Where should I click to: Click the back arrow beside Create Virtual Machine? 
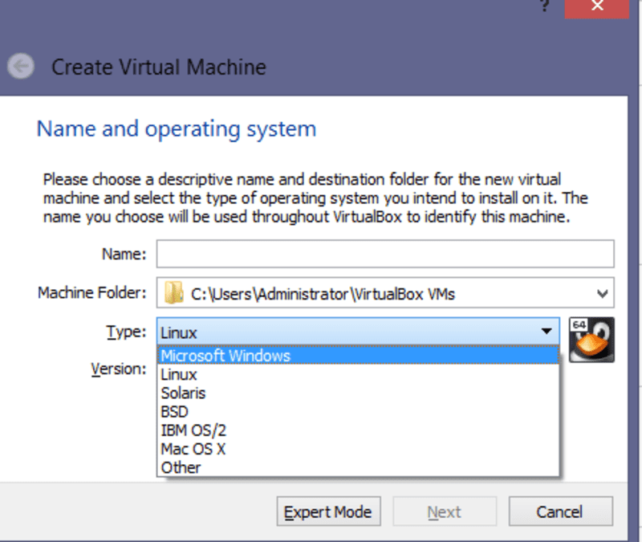[x=21, y=66]
